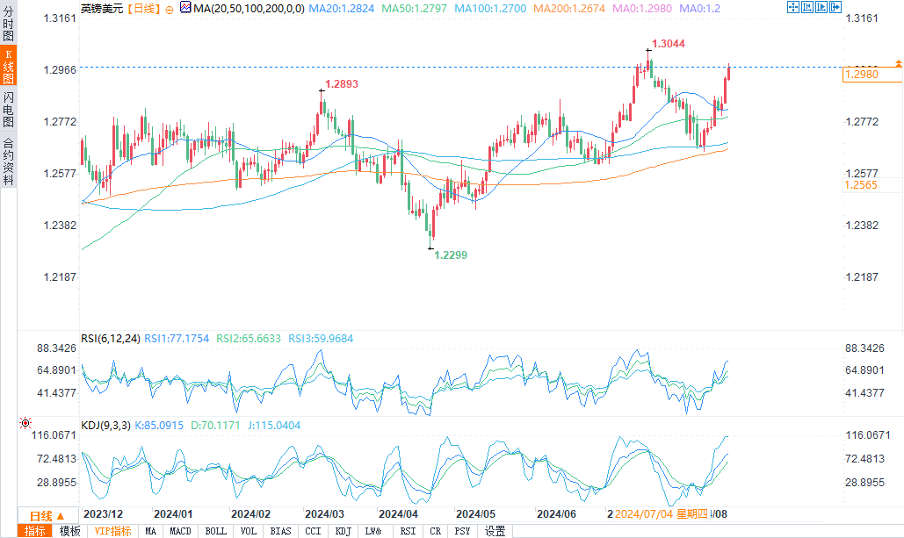Select the BOLL indicator tab
Screen dimensions: 904x538
[x=215, y=531]
